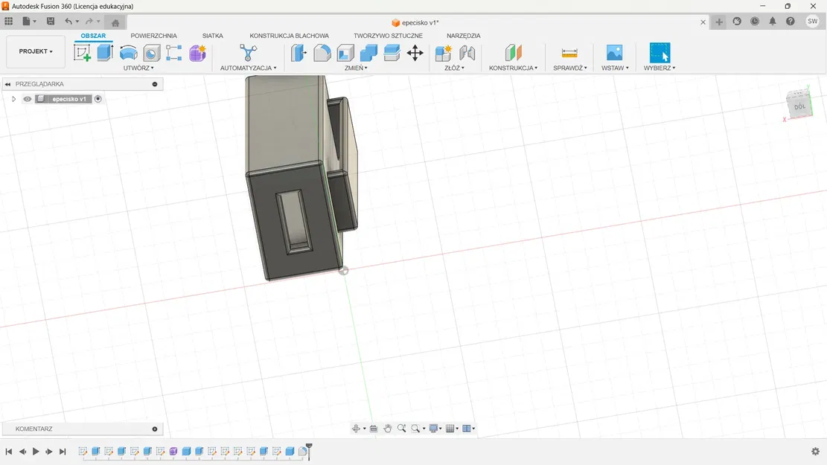Activate the Revolve tool
Image resolution: width=827 pixels, height=465 pixels.
[128, 53]
